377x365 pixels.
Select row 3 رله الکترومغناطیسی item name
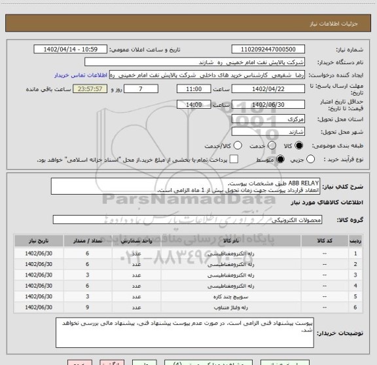tap(231, 275)
